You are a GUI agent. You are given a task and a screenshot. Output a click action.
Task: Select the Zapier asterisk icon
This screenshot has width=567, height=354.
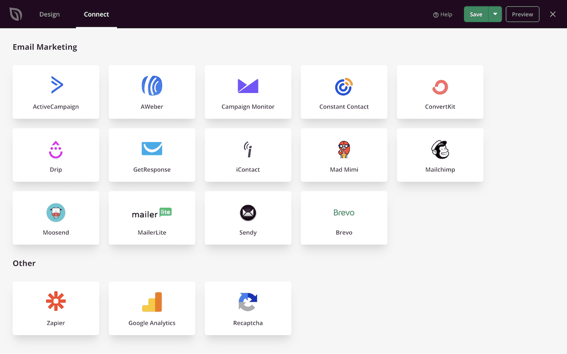pos(56,302)
